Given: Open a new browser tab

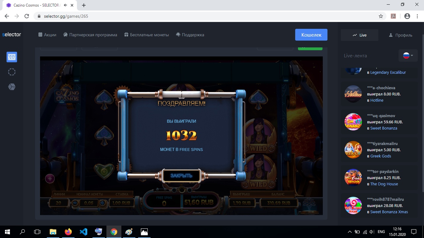Looking at the screenshot, I should [84, 5].
